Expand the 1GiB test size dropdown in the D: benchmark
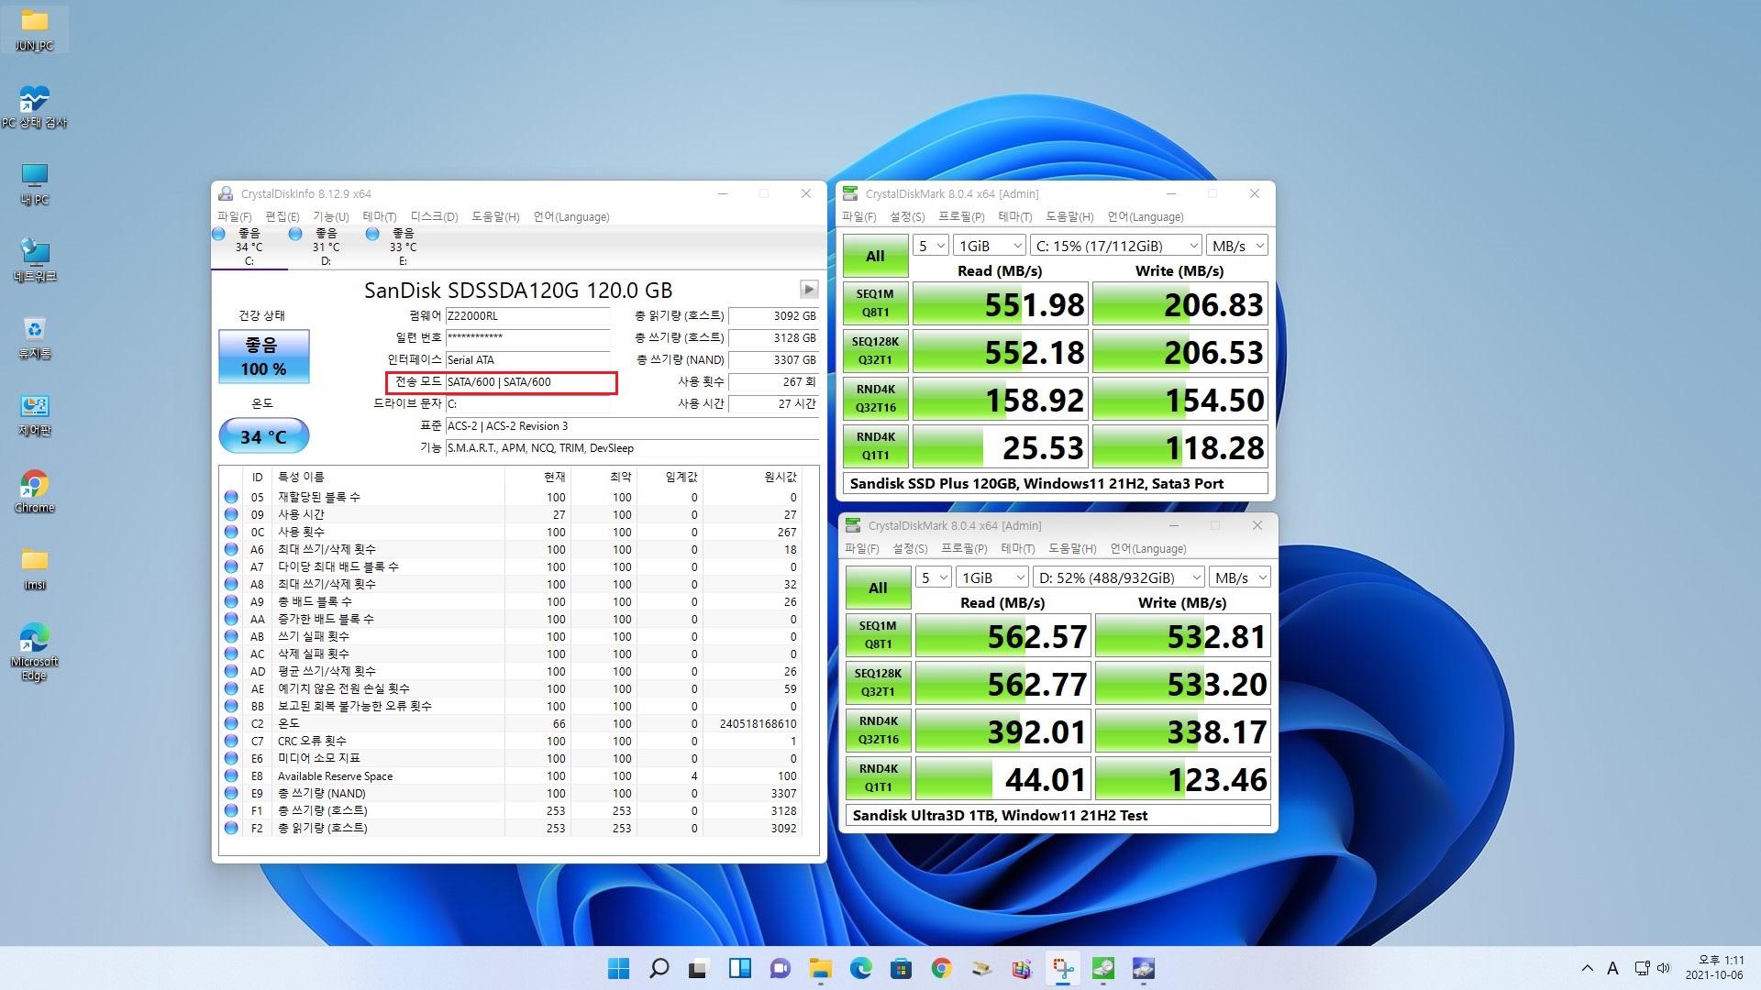Viewport: 1761px width, 990px height. point(993,577)
